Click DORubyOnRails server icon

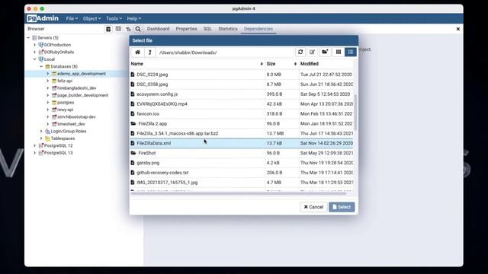click(40, 52)
